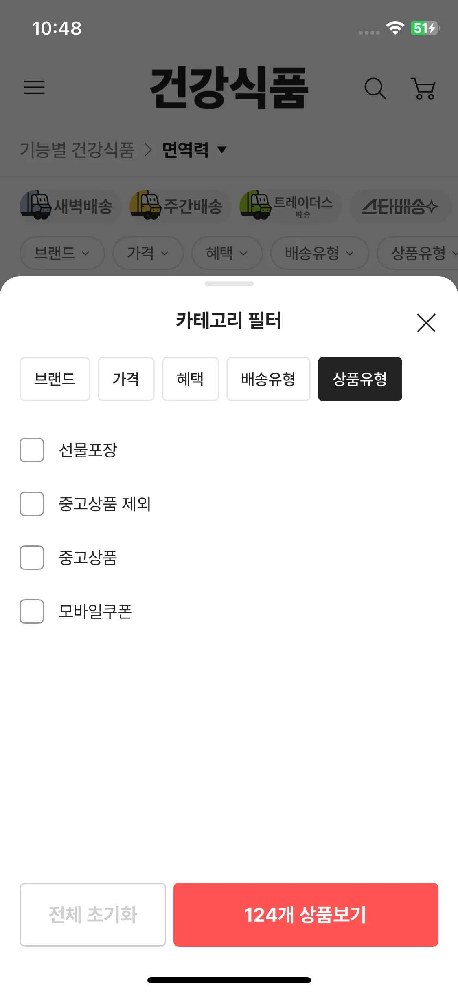Toggle the 모바일쿠폰 checkbox
This screenshot has width=458, height=993.
pos(32,611)
